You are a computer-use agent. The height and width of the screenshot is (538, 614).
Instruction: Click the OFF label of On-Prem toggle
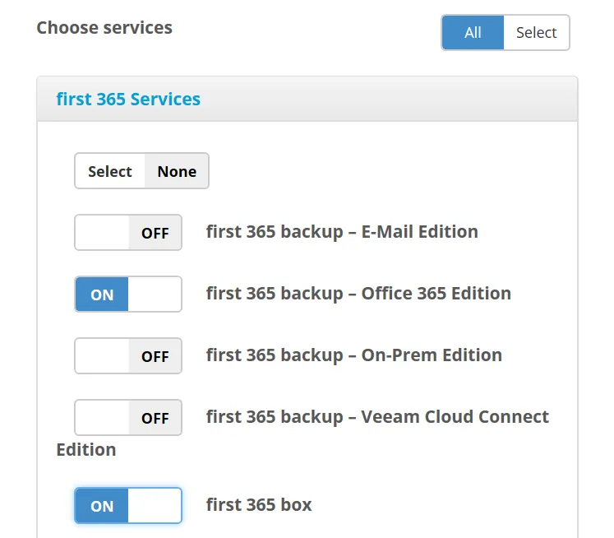[155, 356]
